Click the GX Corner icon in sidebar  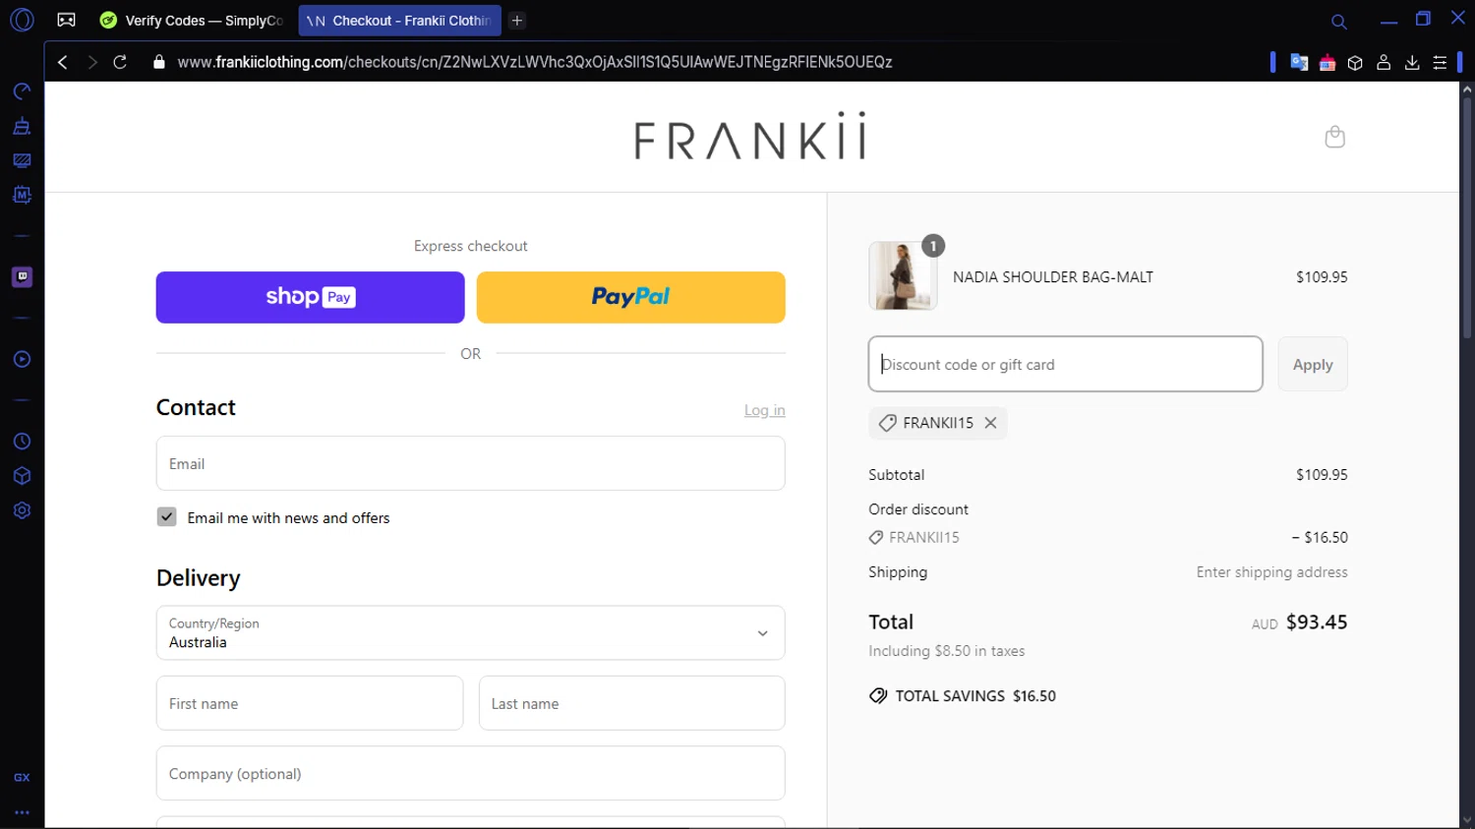tap(22, 777)
